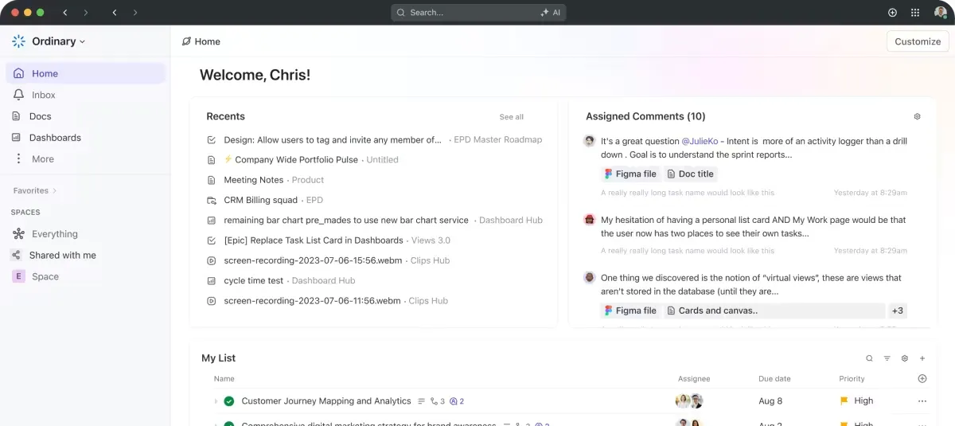Expand the Favorites section

pos(35,191)
